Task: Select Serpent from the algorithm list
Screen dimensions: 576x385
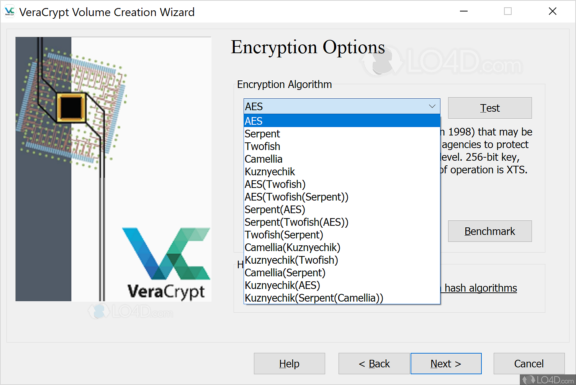Action: click(x=262, y=134)
